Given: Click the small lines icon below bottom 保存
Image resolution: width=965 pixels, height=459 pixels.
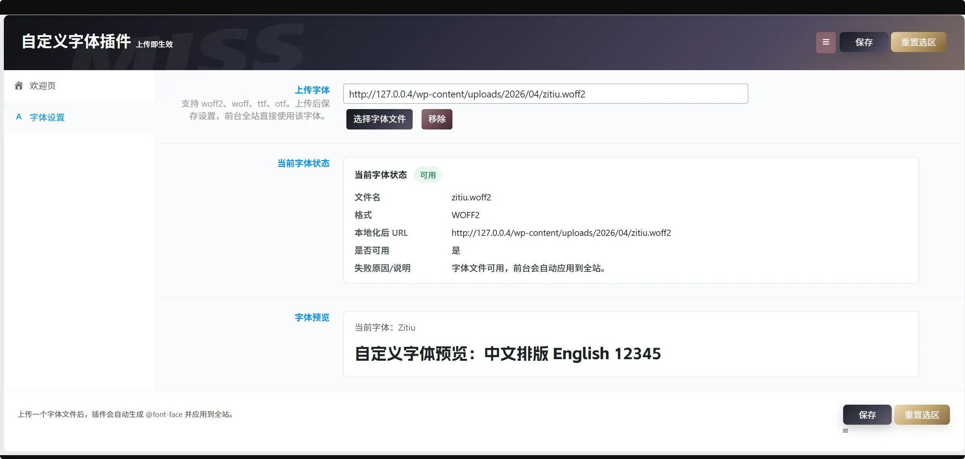Looking at the screenshot, I should click(845, 430).
